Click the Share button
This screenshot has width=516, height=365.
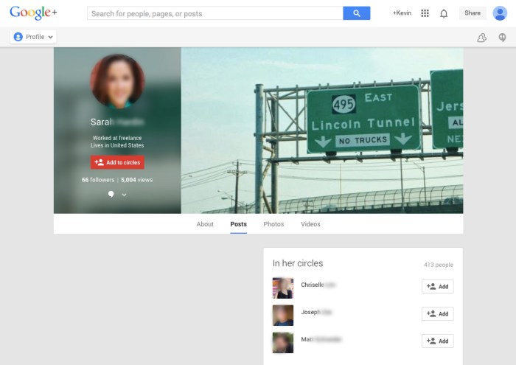(472, 13)
